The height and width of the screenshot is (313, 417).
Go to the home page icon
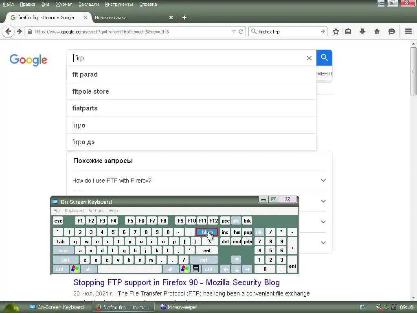coord(377,32)
